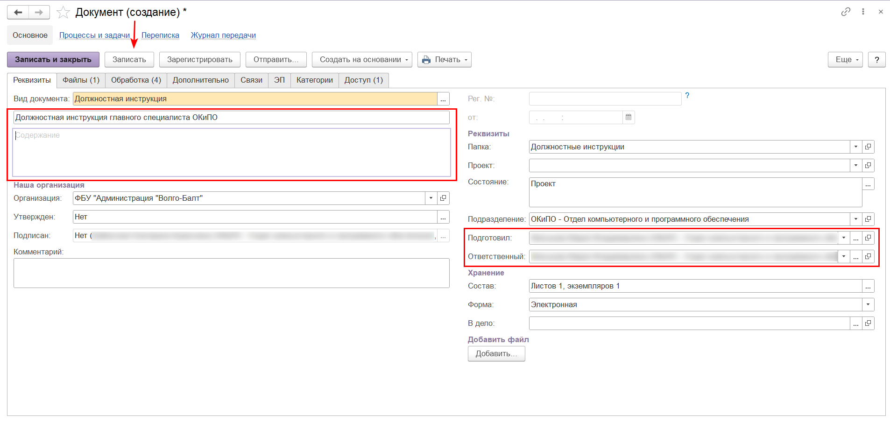Screen dimensions: 890x422
Task: Open the three-dot options menu in title bar
Action: pos(863,12)
